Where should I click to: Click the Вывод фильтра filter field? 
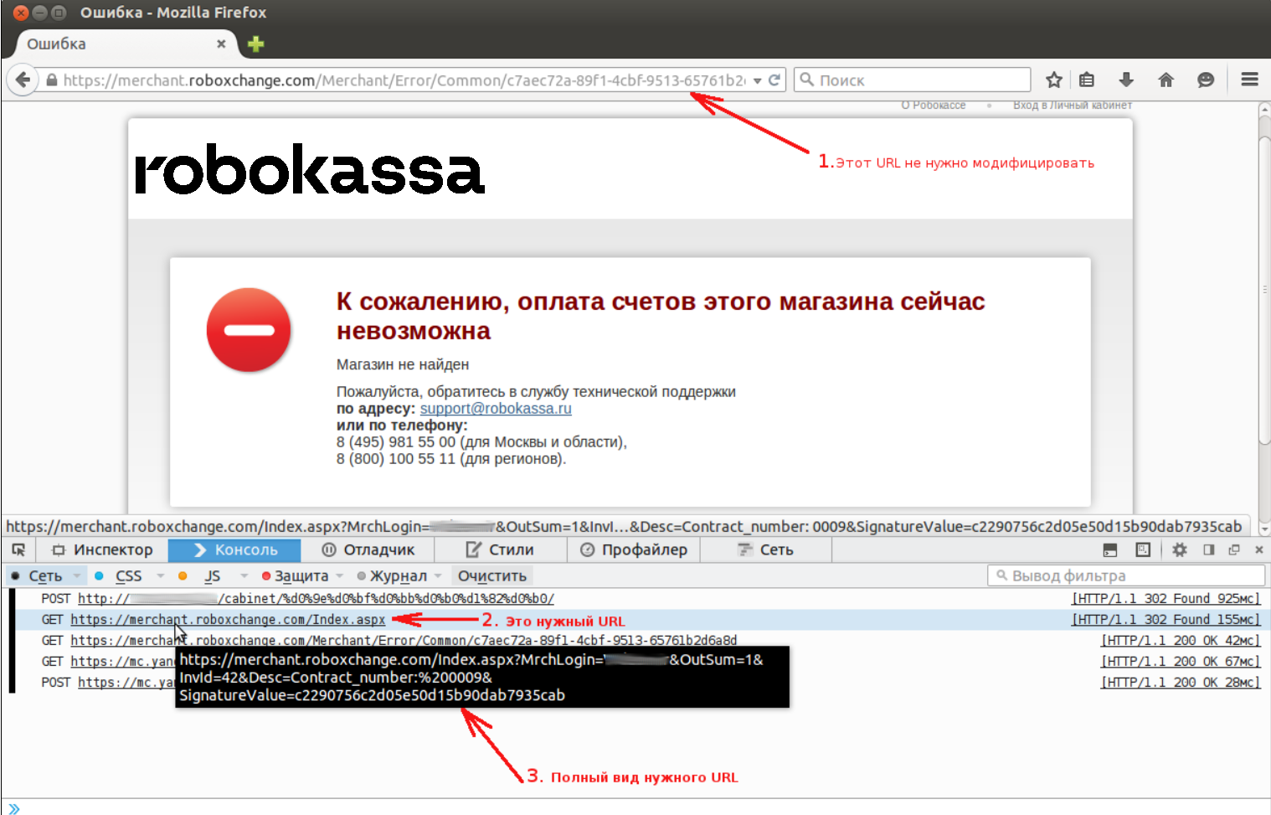pyautogui.click(x=1126, y=575)
